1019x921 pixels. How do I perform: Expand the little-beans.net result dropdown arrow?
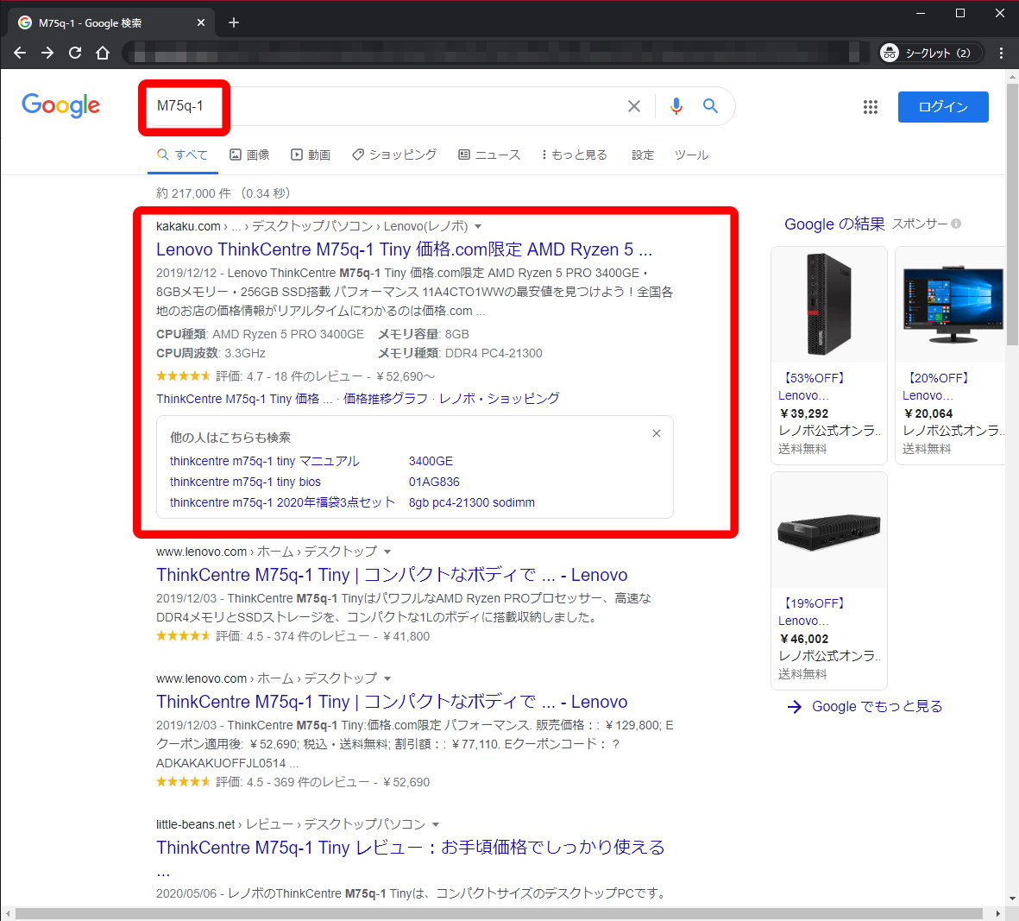pos(436,825)
